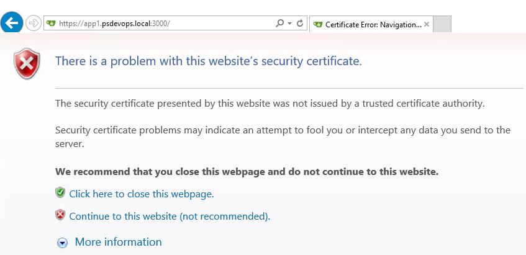Screen dimensions: 526x255
Task: Close the Certificate Error tab
Action: point(427,24)
